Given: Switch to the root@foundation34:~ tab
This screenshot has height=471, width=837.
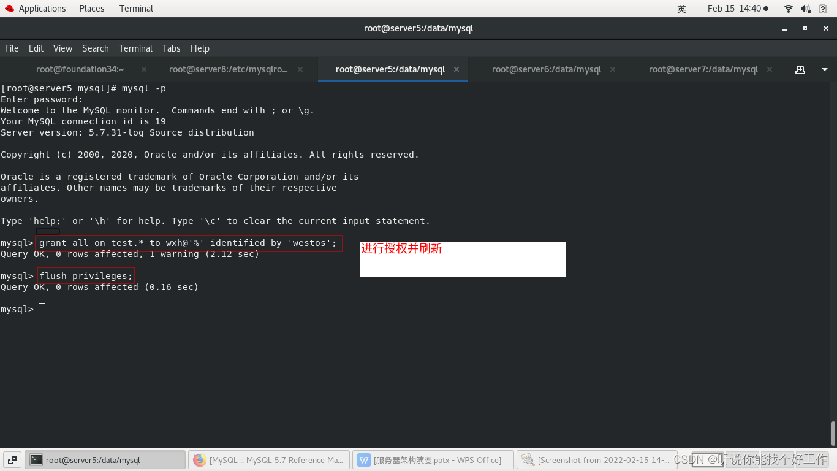Looking at the screenshot, I should pyautogui.click(x=80, y=69).
